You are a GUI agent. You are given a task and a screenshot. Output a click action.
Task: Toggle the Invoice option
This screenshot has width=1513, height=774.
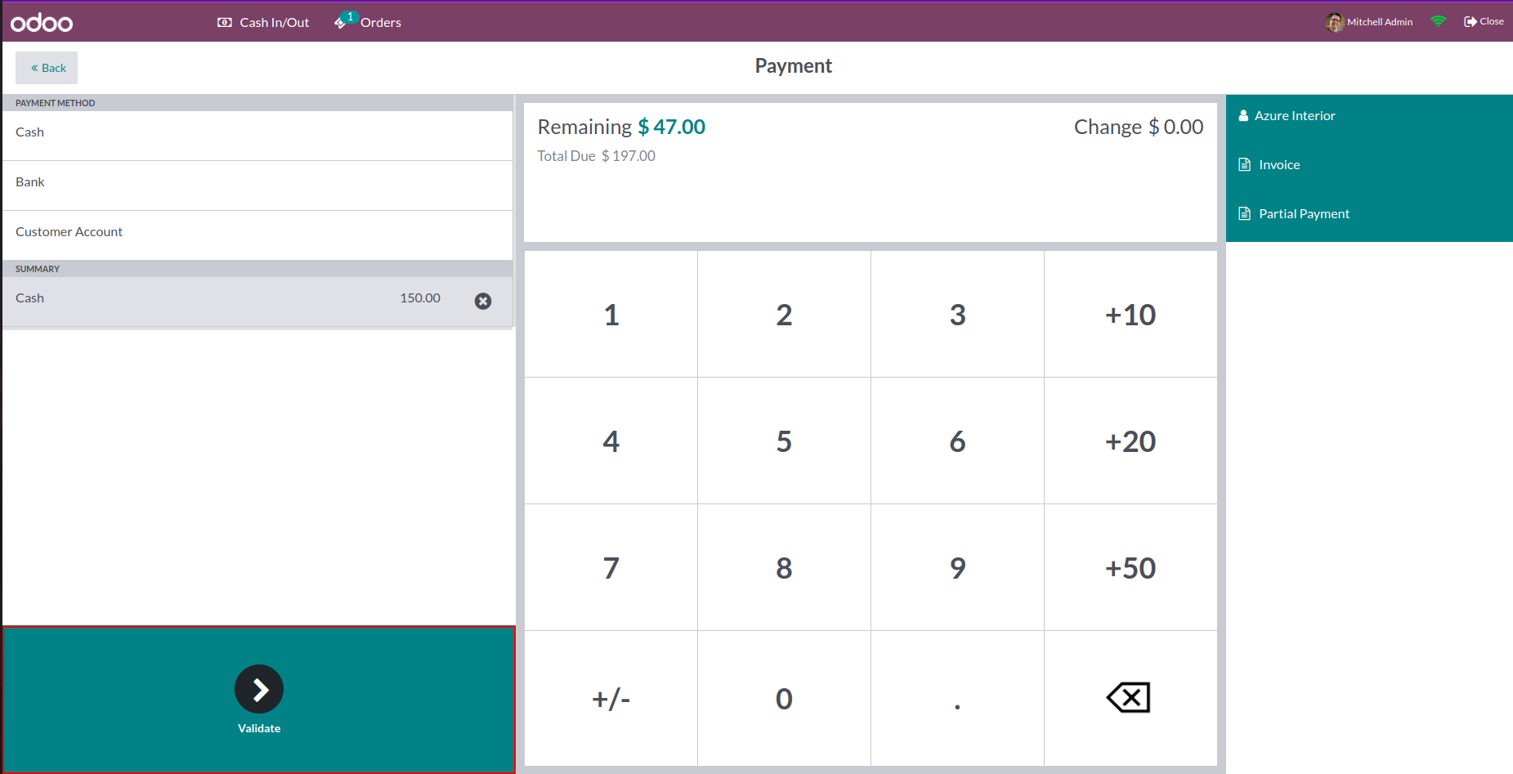coord(1368,165)
